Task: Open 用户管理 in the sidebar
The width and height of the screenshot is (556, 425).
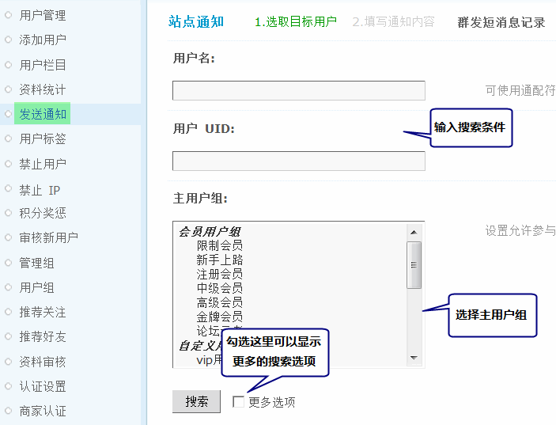Action: [x=43, y=15]
